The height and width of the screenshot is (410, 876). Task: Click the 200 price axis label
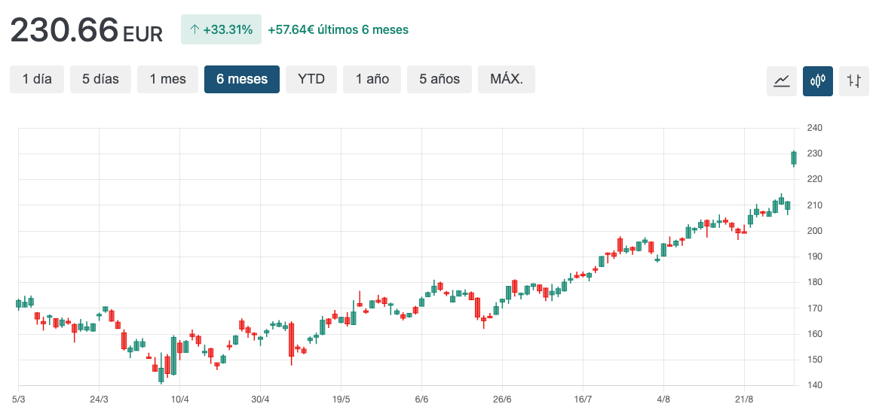pyautogui.click(x=815, y=231)
